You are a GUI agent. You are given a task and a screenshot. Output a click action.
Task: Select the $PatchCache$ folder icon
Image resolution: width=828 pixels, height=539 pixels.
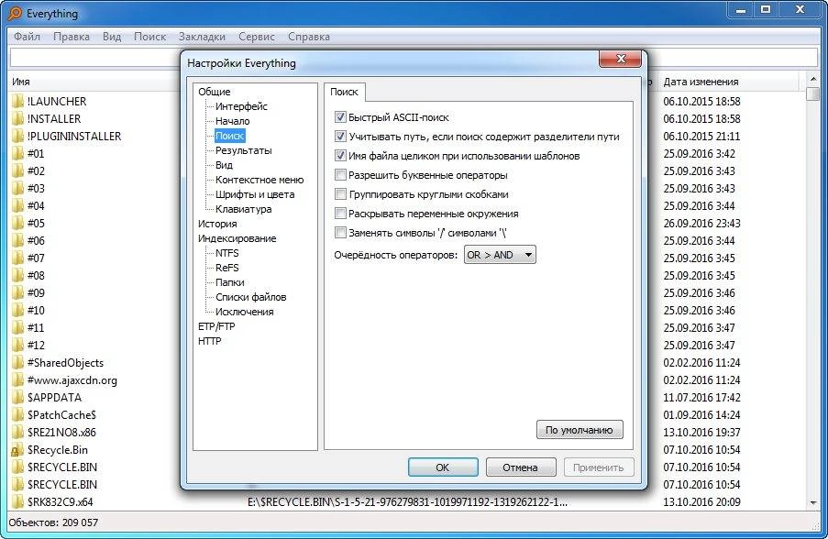click(x=18, y=414)
